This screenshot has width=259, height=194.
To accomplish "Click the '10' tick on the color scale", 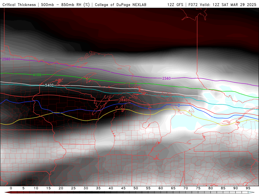I will (36, 188).
